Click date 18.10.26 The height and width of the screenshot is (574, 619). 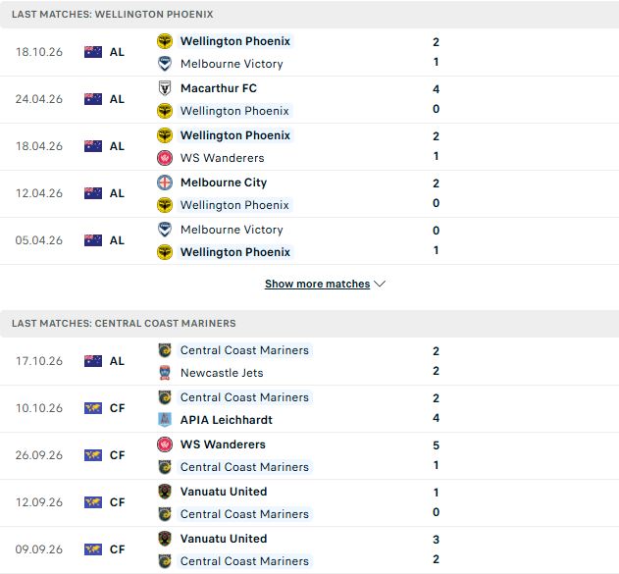click(39, 52)
